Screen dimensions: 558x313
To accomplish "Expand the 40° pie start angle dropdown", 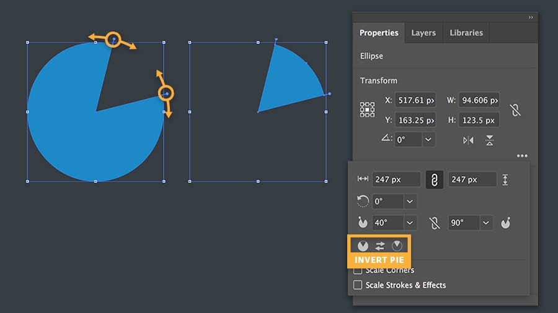I will (x=410, y=223).
